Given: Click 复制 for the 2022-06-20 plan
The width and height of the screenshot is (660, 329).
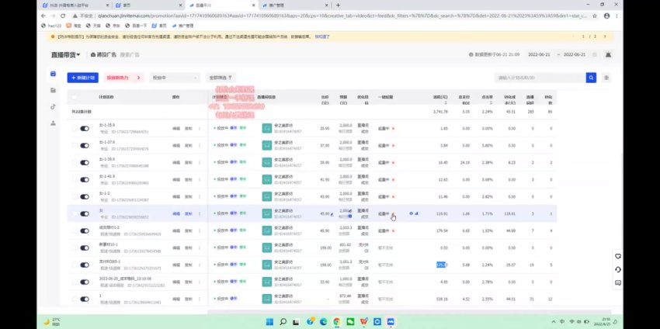Looking at the screenshot, I should [x=189, y=282].
